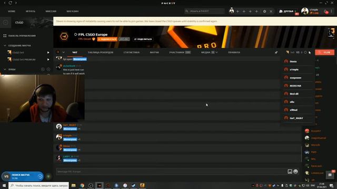Viewport: 337px width, 189px height.
Task: Switch to the ТАБЛИЦА РЕКОРДОВ tab
Action: coord(101,52)
